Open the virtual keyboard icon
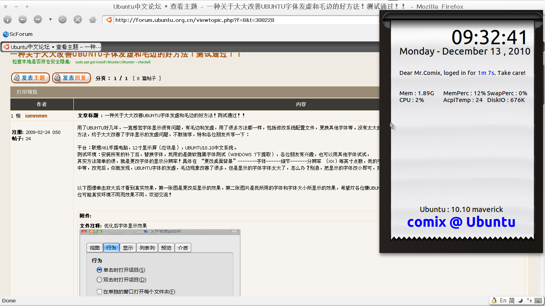The width and height of the screenshot is (545, 306). pos(538,300)
